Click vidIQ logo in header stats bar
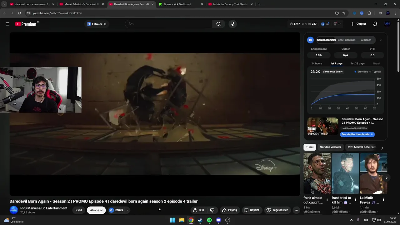This screenshot has width=400, height=225. coord(323,24)
